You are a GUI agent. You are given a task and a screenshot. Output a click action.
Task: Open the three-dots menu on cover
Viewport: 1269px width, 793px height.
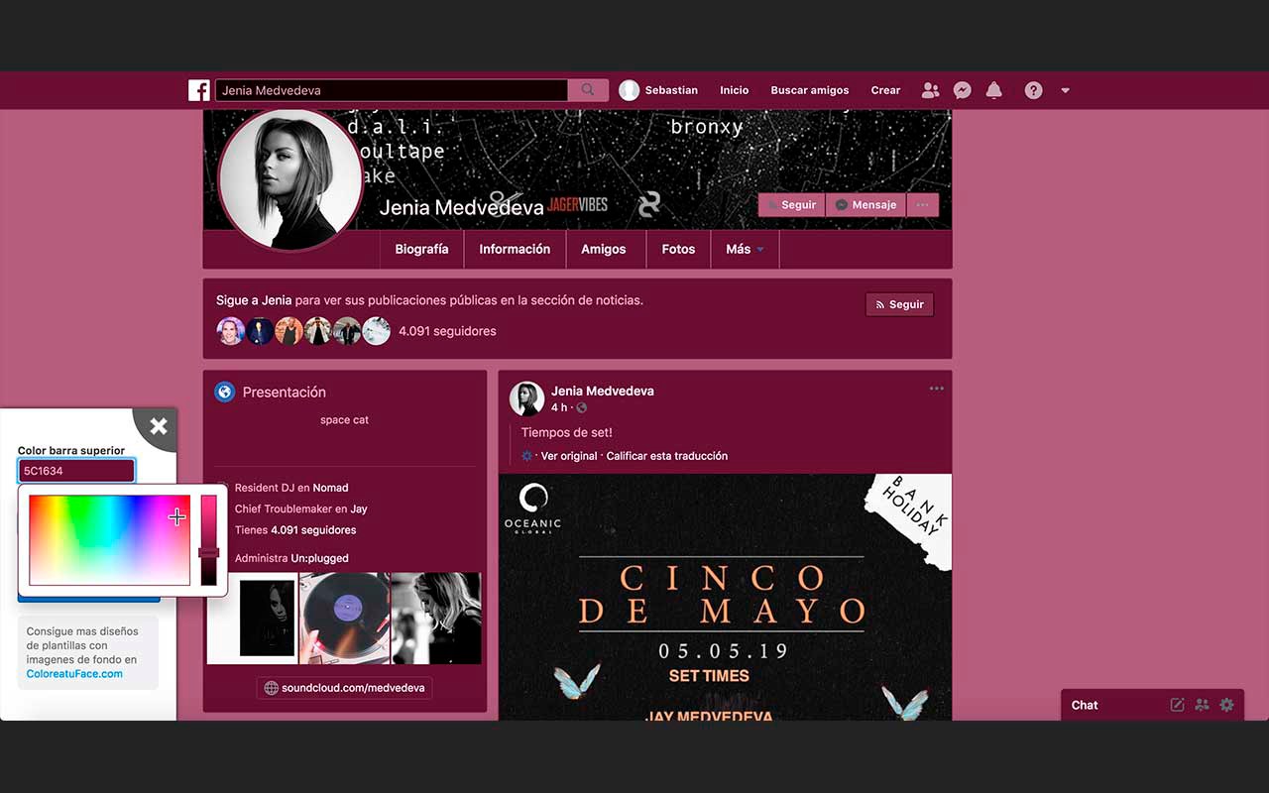click(922, 205)
